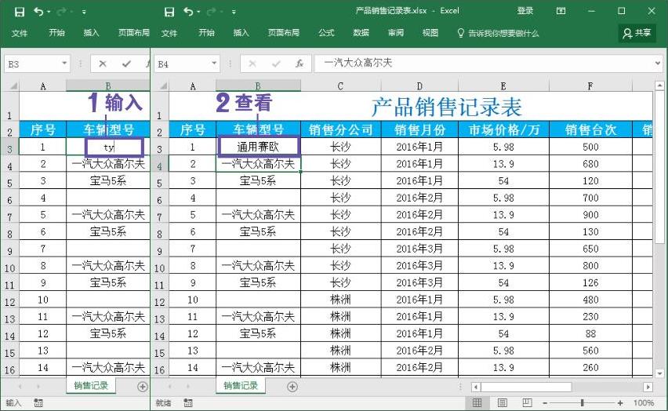Open 插入 tab in right window
668x411 pixels.
coord(241,33)
